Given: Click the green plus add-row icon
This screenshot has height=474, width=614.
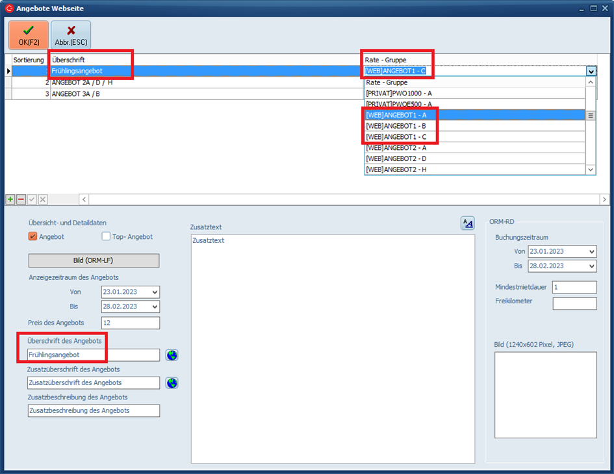Looking at the screenshot, I should 10,199.
